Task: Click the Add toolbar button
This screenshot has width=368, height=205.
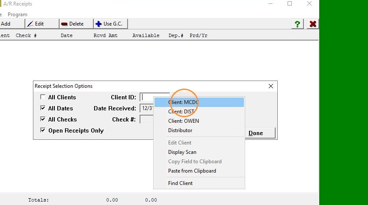Action: [x=12, y=24]
